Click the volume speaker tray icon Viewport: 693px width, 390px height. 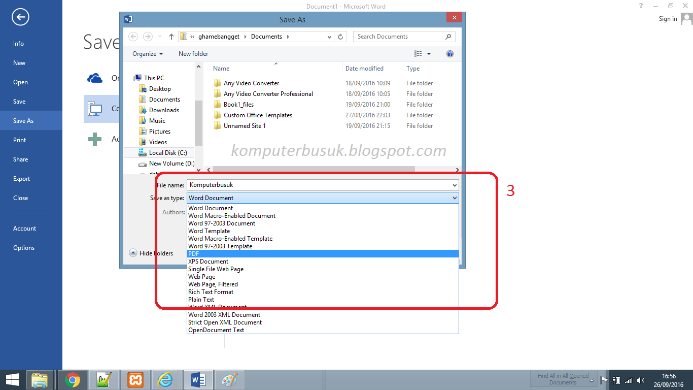(x=640, y=380)
